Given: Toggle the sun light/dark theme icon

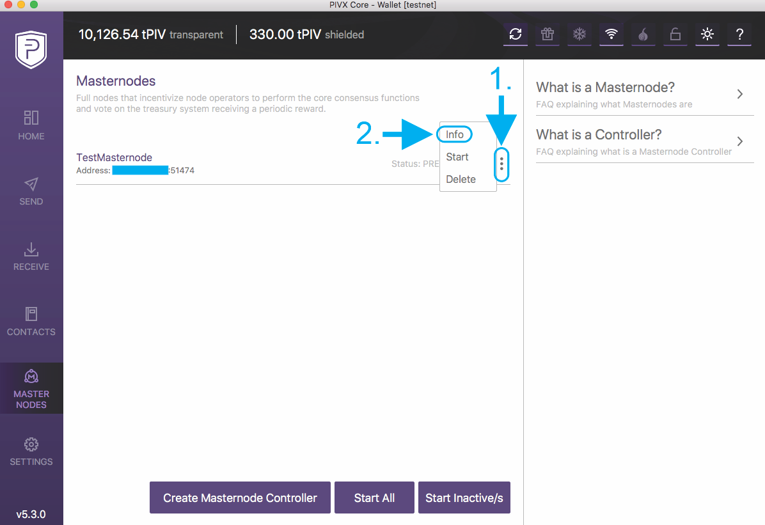Looking at the screenshot, I should (707, 34).
